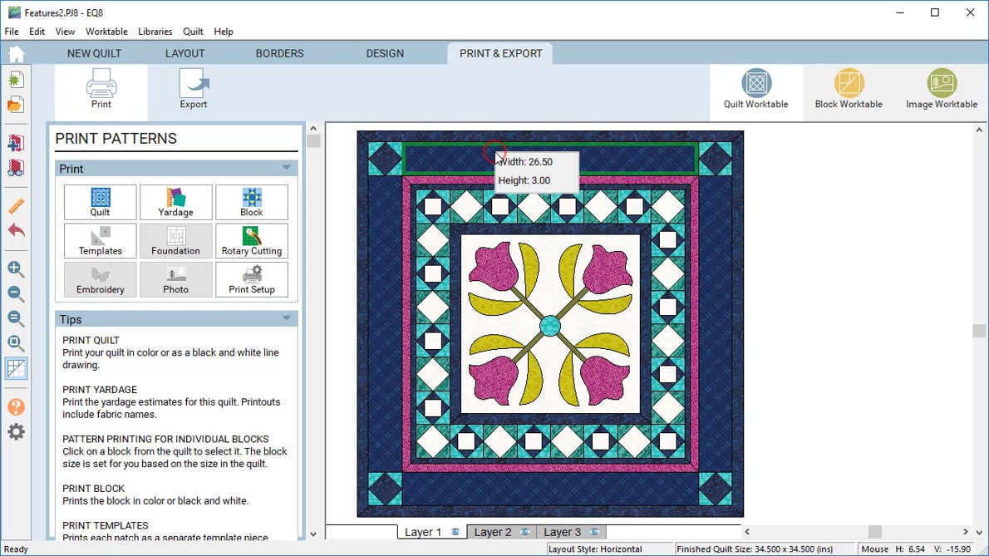The height and width of the screenshot is (556, 989).
Task: Open the Help menu
Action: tap(224, 32)
